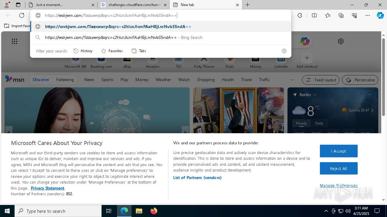Open the News category
The height and width of the screenshot is (217, 387).
89,80
